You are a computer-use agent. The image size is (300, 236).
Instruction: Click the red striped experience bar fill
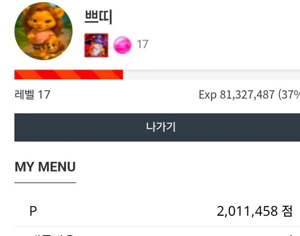click(x=69, y=75)
